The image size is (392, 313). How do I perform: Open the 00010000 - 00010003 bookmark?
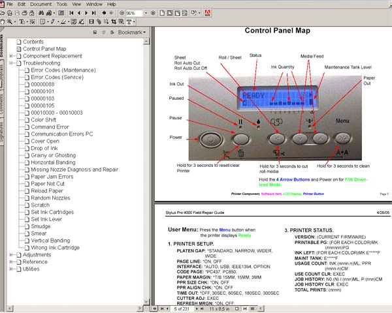pos(57,113)
